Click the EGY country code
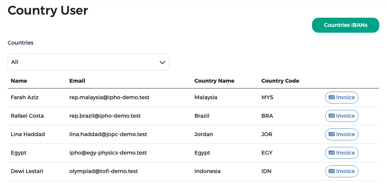The image size is (387, 190). (267, 153)
